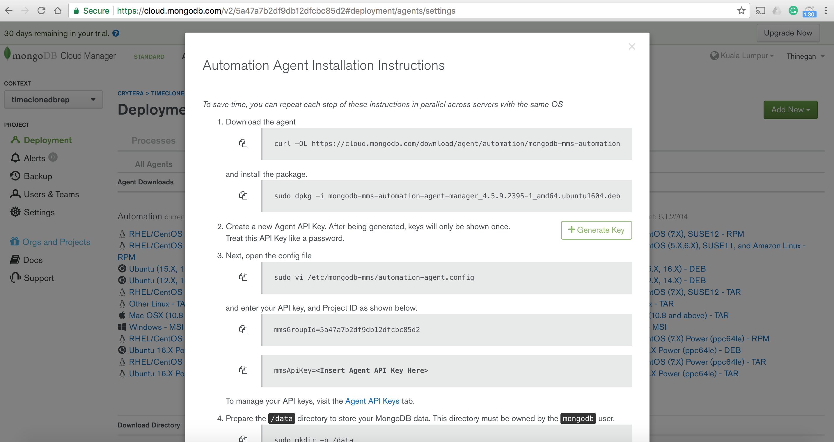Screen dimensions: 834x442
Task: Copy the mmsApiKey line
Action: 243,370
